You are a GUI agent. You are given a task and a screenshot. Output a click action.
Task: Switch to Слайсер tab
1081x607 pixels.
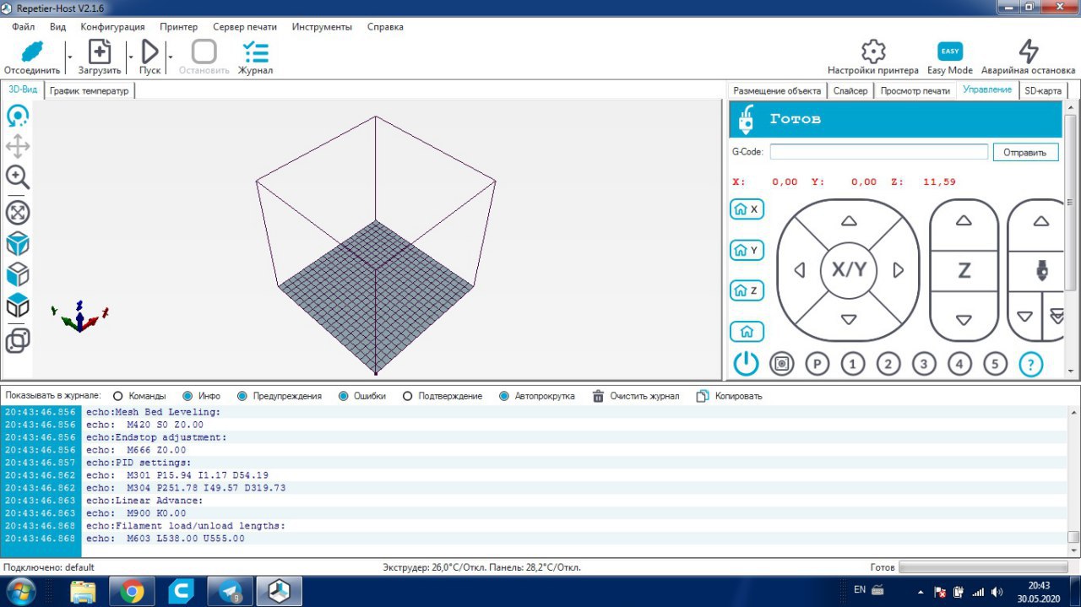coord(850,90)
